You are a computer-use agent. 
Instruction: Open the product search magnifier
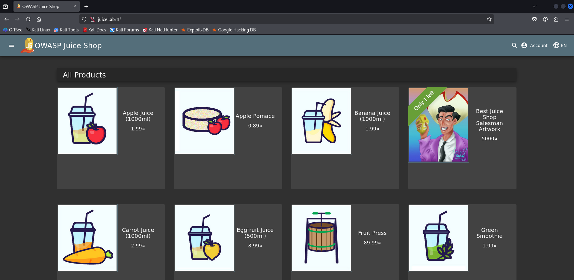pos(514,45)
